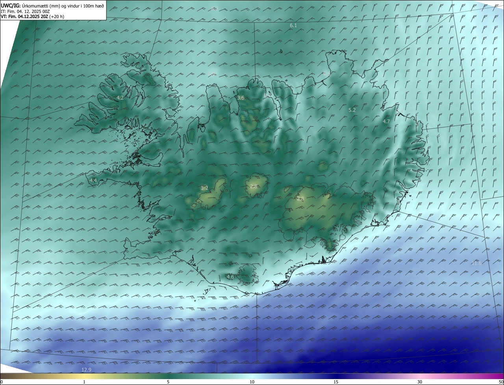Click the 0 tick on the color scale
The height and width of the screenshot is (385, 504).
2,382
